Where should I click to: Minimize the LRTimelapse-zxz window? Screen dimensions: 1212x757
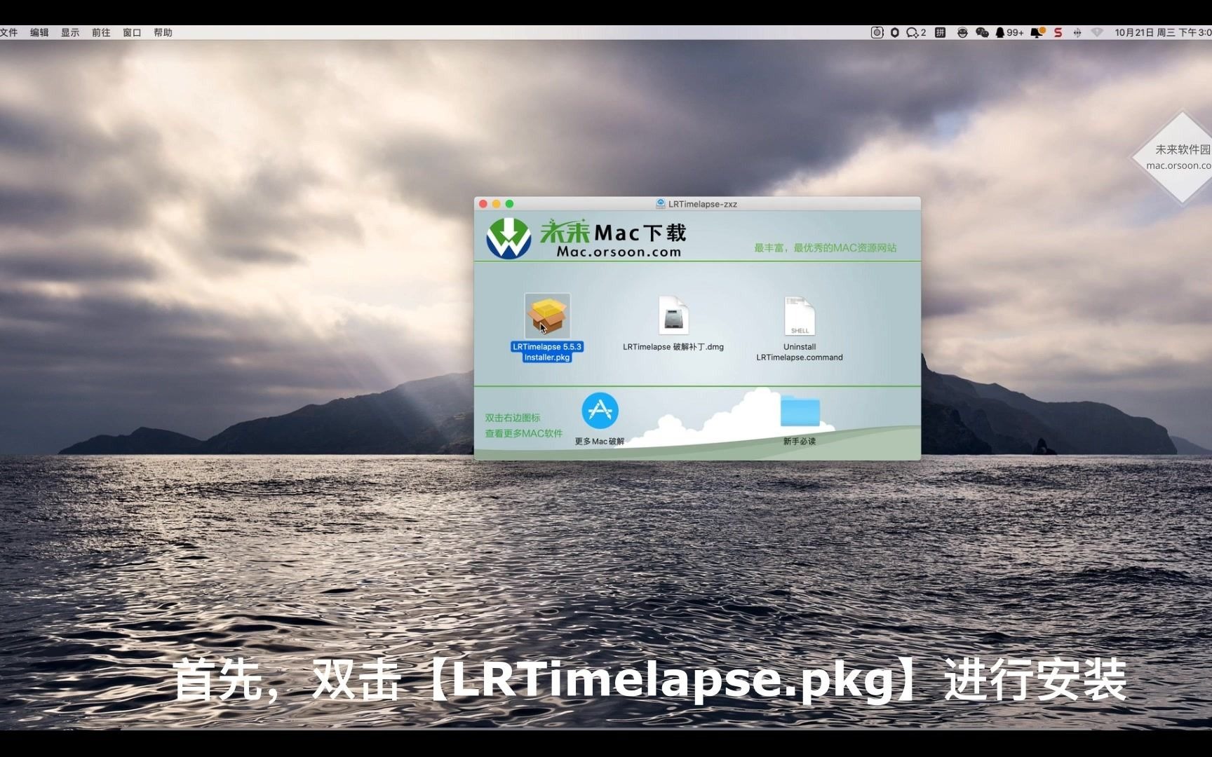496,204
